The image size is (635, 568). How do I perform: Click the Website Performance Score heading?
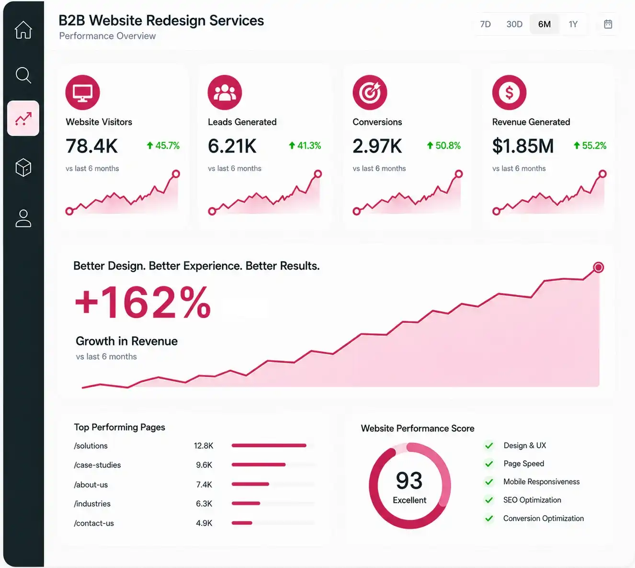point(418,429)
